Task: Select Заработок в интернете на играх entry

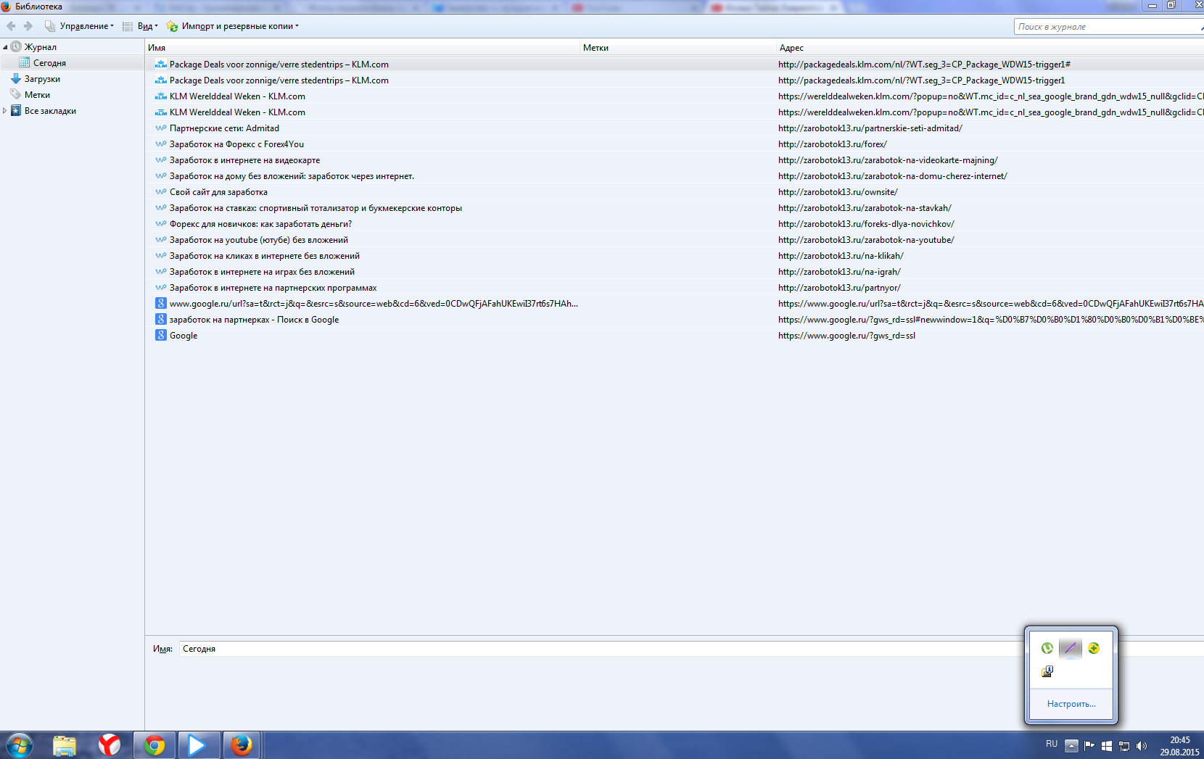Action: [x=262, y=272]
